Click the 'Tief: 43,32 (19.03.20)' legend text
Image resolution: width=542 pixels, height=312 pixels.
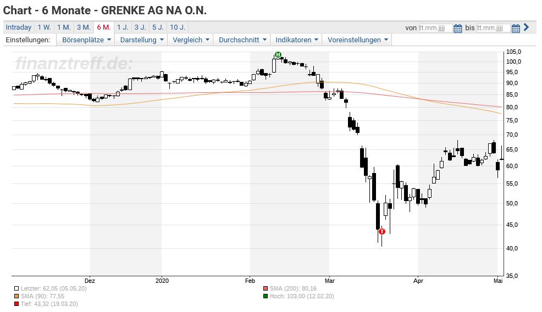coord(49,304)
